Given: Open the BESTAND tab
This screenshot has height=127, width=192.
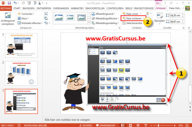Looking at the screenshot, I should click(x=6, y=8).
